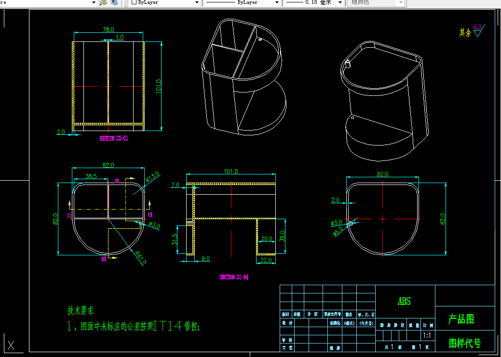
Task: Select the R13.0 radius dimension
Action: (152, 177)
